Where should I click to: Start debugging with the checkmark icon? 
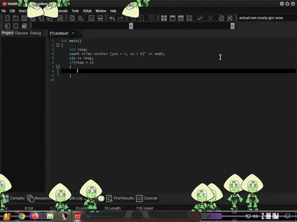pos(200,18)
